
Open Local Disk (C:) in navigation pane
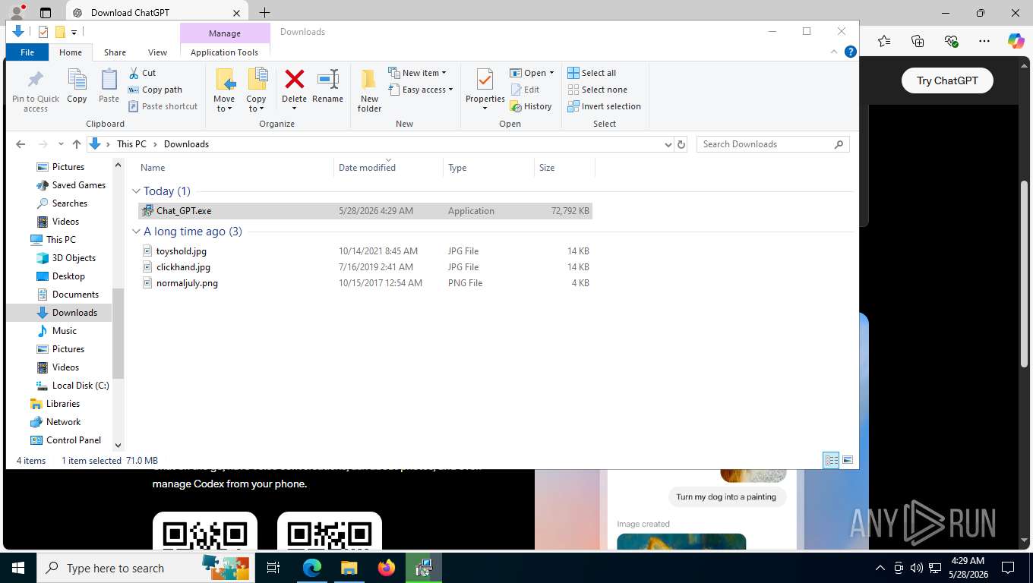coord(73,386)
